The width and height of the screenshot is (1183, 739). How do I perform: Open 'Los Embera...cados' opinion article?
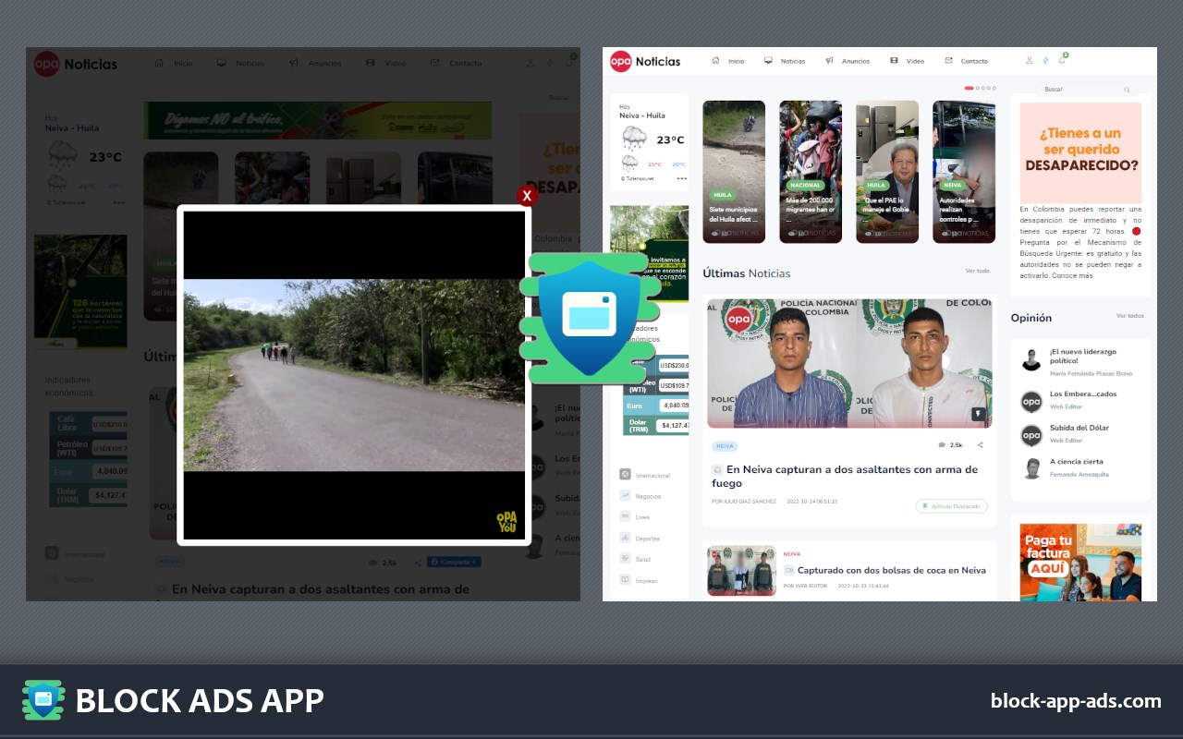coord(1083,394)
